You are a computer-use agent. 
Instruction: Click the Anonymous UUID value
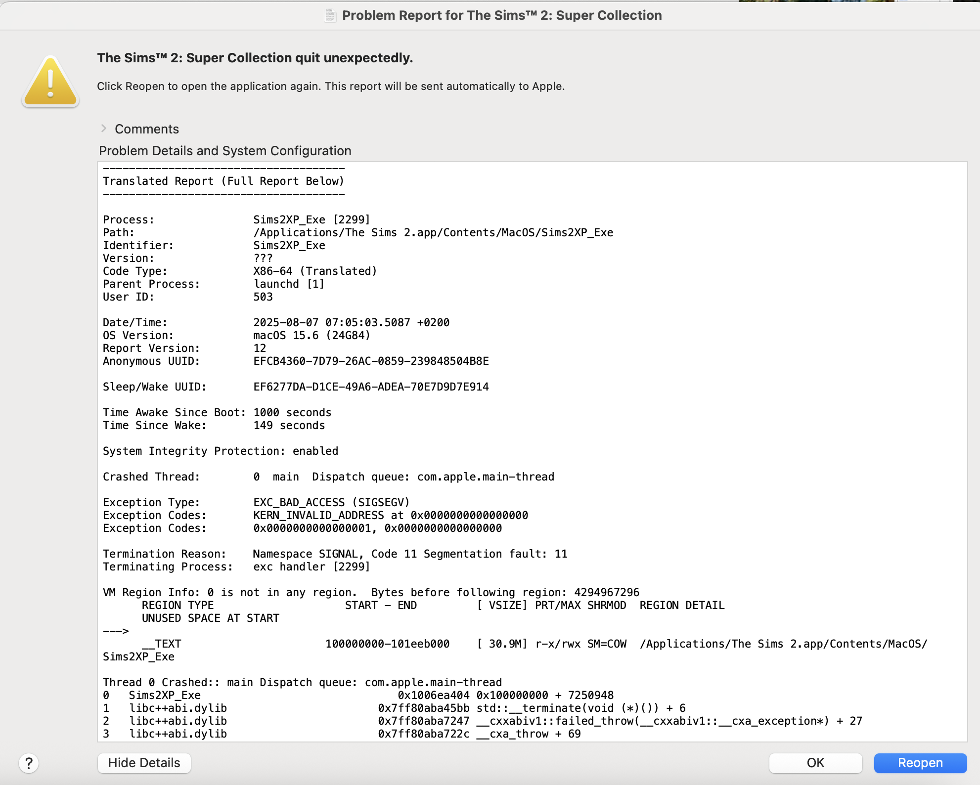pyautogui.click(x=371, y=361)
